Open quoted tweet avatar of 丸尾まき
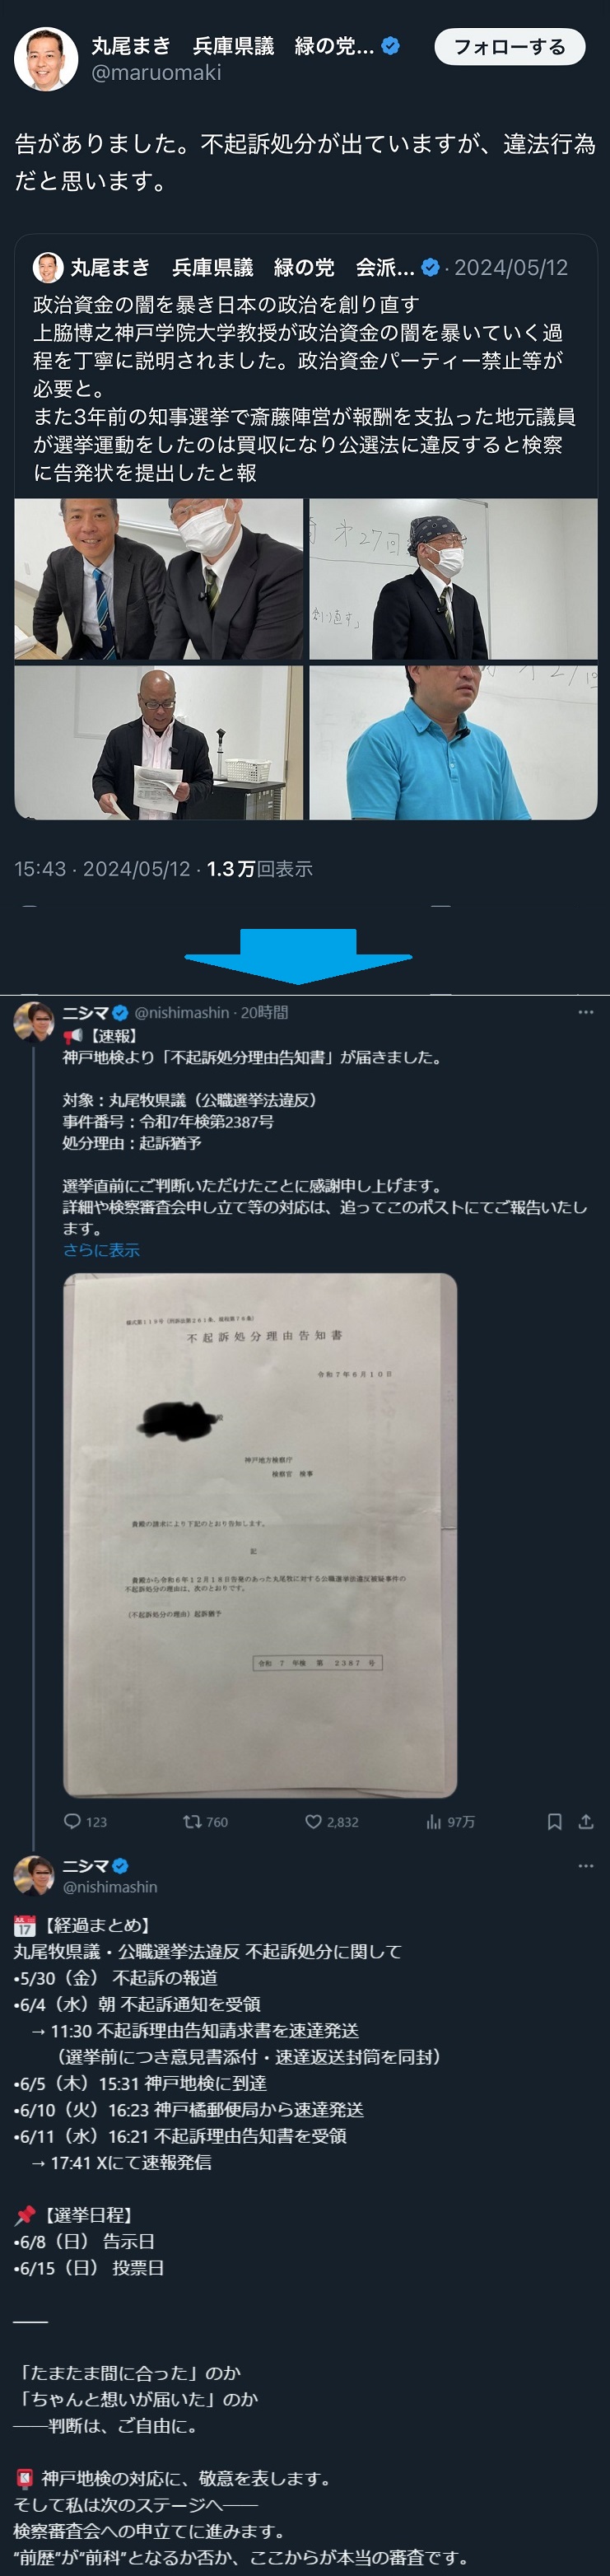 [48, 267]
